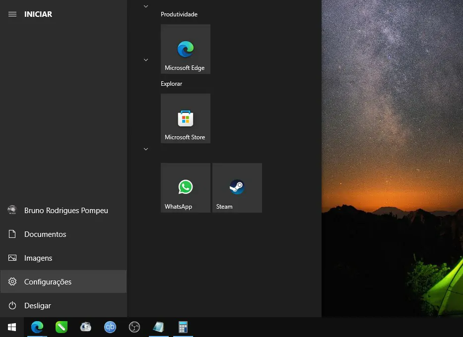Open the Documentos folder entry
The width and height of the screenshot is (463, 337).
pos(64,234)
